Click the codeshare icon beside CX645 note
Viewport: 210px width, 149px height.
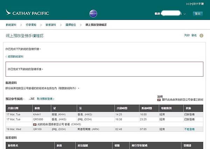pyautogui.click(x=35, y=125)
